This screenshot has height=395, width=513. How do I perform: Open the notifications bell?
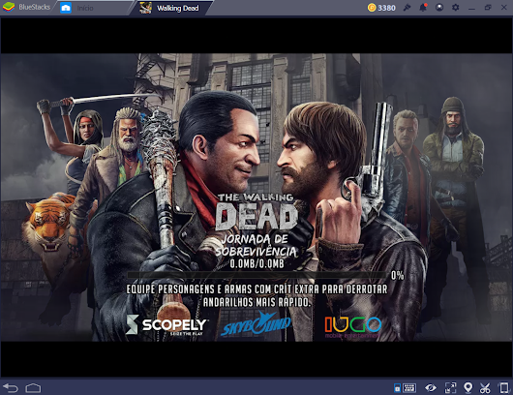(423, 7)
